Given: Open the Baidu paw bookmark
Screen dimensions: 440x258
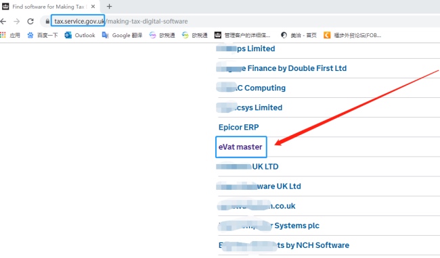Looking at the screenshot, I should (43, 35).
